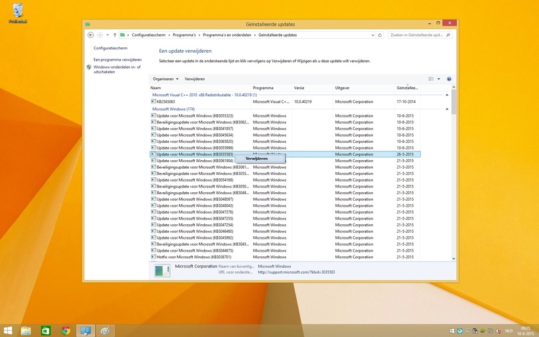Open the help question mark icon
The width and height of the screenshot is (539, 337).
tap(449, 79)
